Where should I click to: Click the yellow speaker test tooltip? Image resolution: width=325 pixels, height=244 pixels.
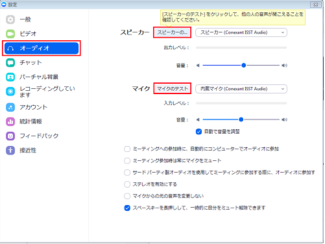[233, 17]
